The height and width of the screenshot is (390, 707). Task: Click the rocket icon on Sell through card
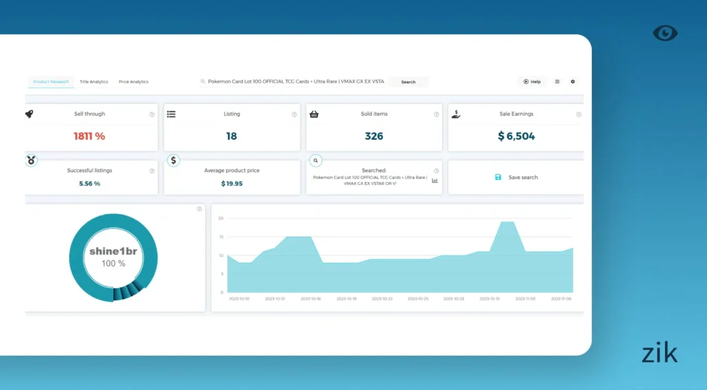[x=29, y=114]
